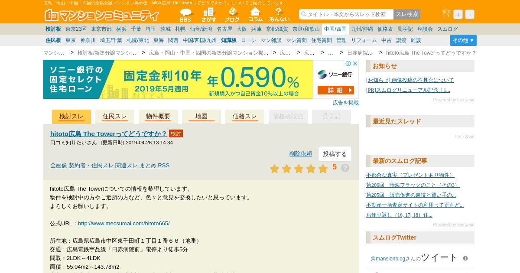This screenshot has width=520, height=273.
Task: Click the ad info icon
Action: [x=348, y=64]
